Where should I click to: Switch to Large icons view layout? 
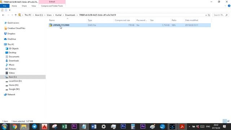click(x=228, y=121)
